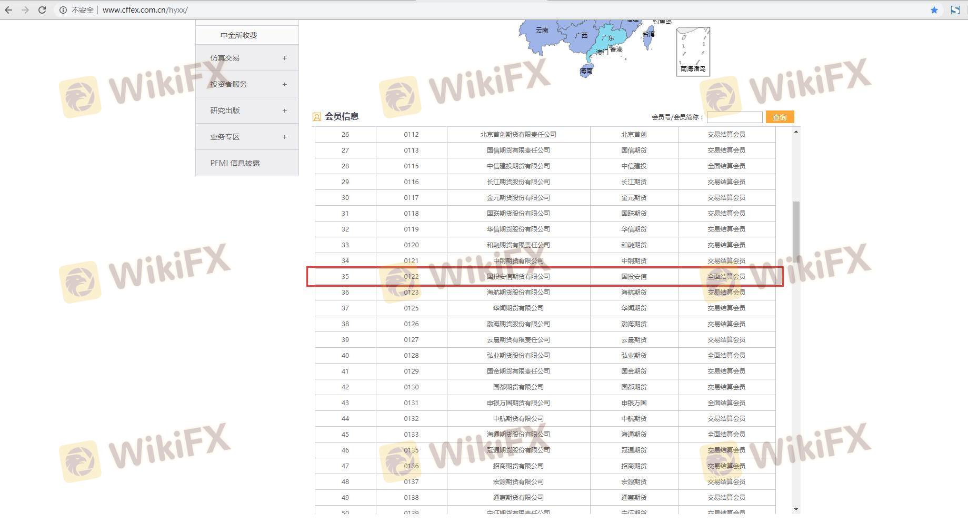Click the browser forward arrow
968x523 pixels.
(x=25, y=10)
